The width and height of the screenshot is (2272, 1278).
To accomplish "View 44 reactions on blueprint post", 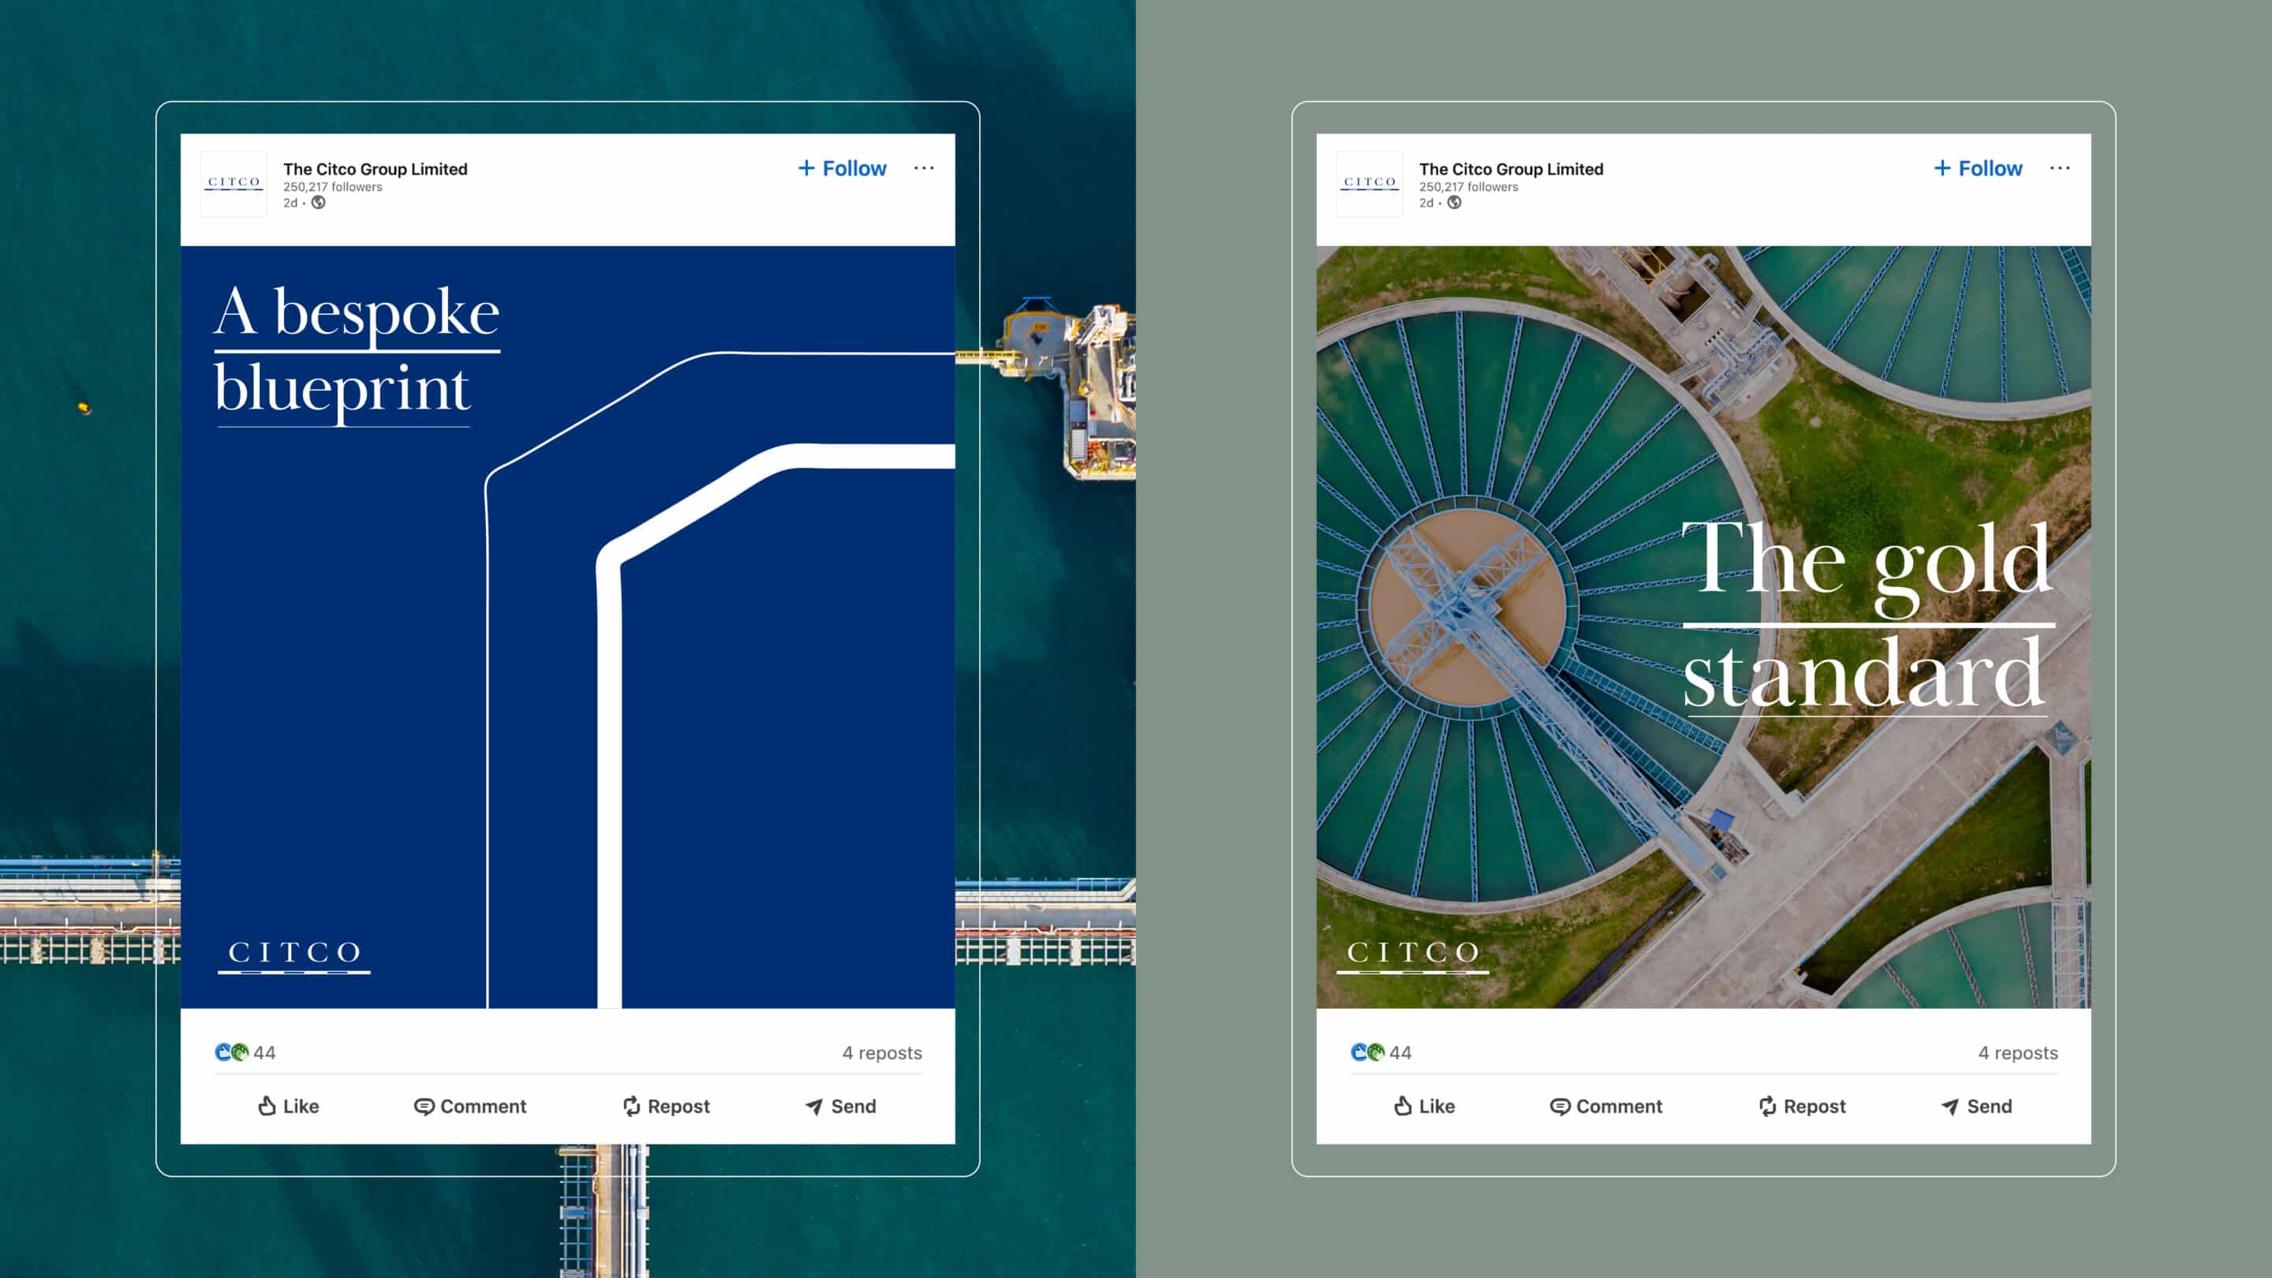I will tap(246, 1052).
